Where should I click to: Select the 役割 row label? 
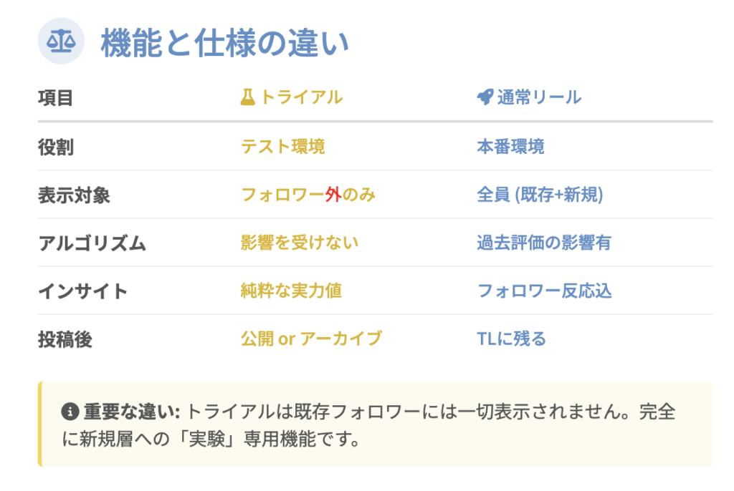[56, 147]
